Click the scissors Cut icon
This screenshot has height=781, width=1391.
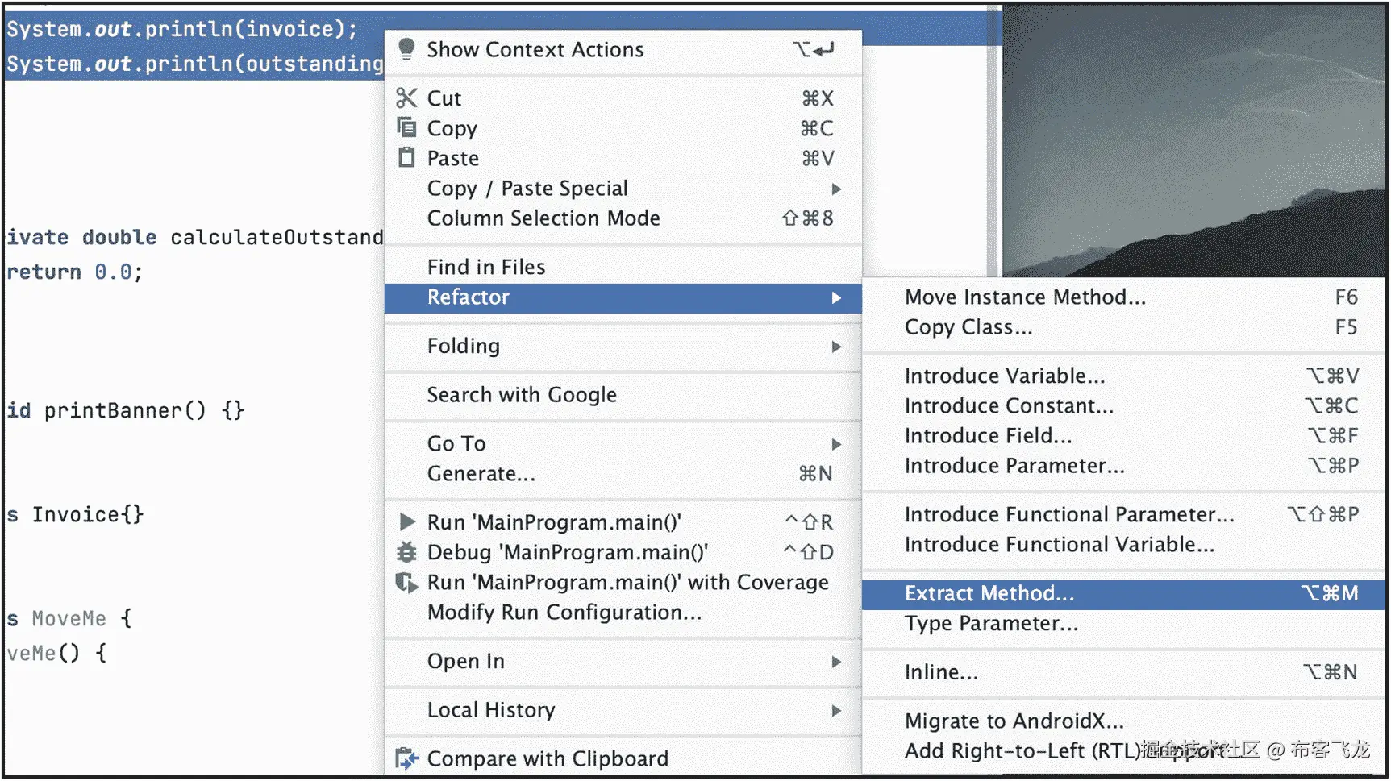tap(406, 98)
